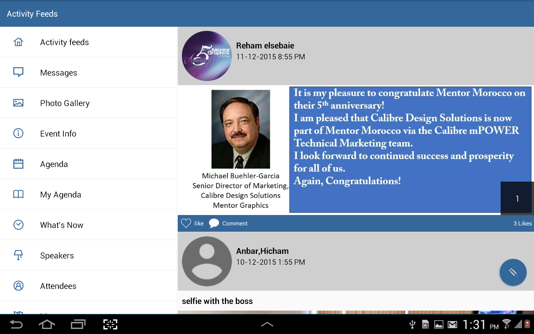Tap Reham elsebaie's Mentor Graphics avatar
Viewport: 534px width, 334px height.
point(207,56)
